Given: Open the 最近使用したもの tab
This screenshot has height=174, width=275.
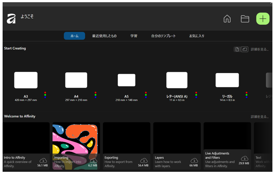Looking at the screenshot, I should tap(104, 36).
